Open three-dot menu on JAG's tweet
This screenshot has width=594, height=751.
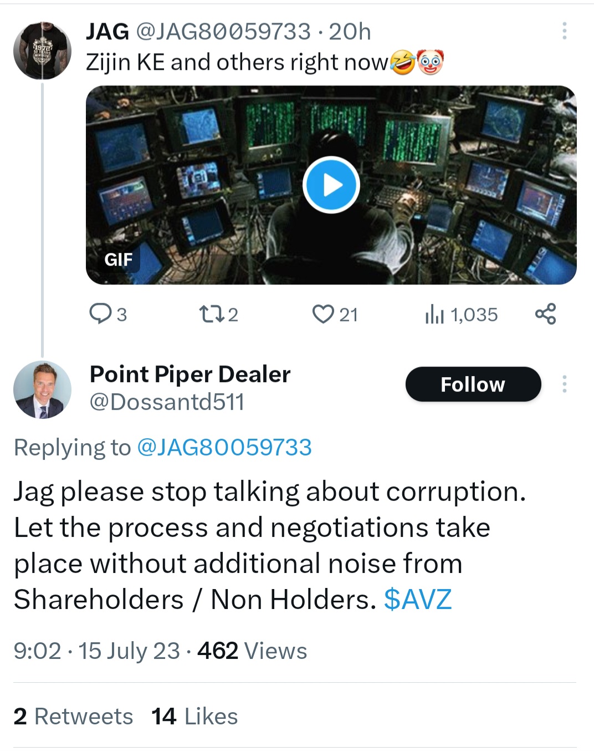tap(564, 31)
